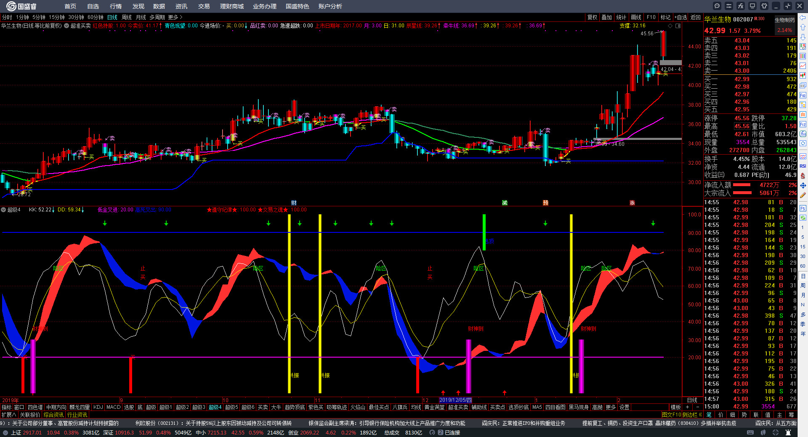Screen dimensions: 808x437
Task: Select 势 trend view tab
Action: tap(744, 414)
